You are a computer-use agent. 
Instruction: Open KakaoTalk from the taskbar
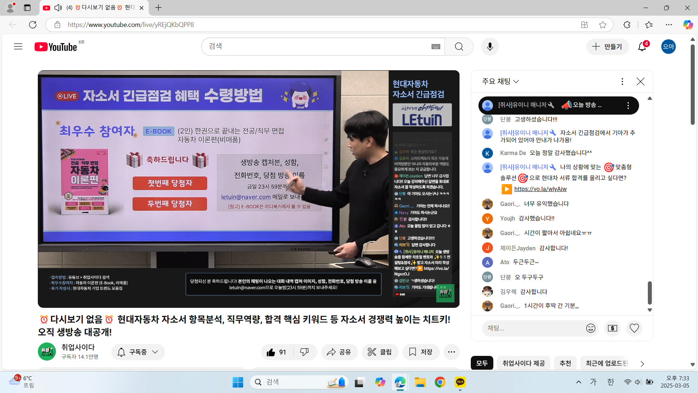pos(460,382)
